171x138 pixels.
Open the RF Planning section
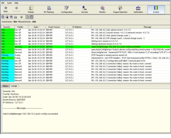tap(49, 9)
